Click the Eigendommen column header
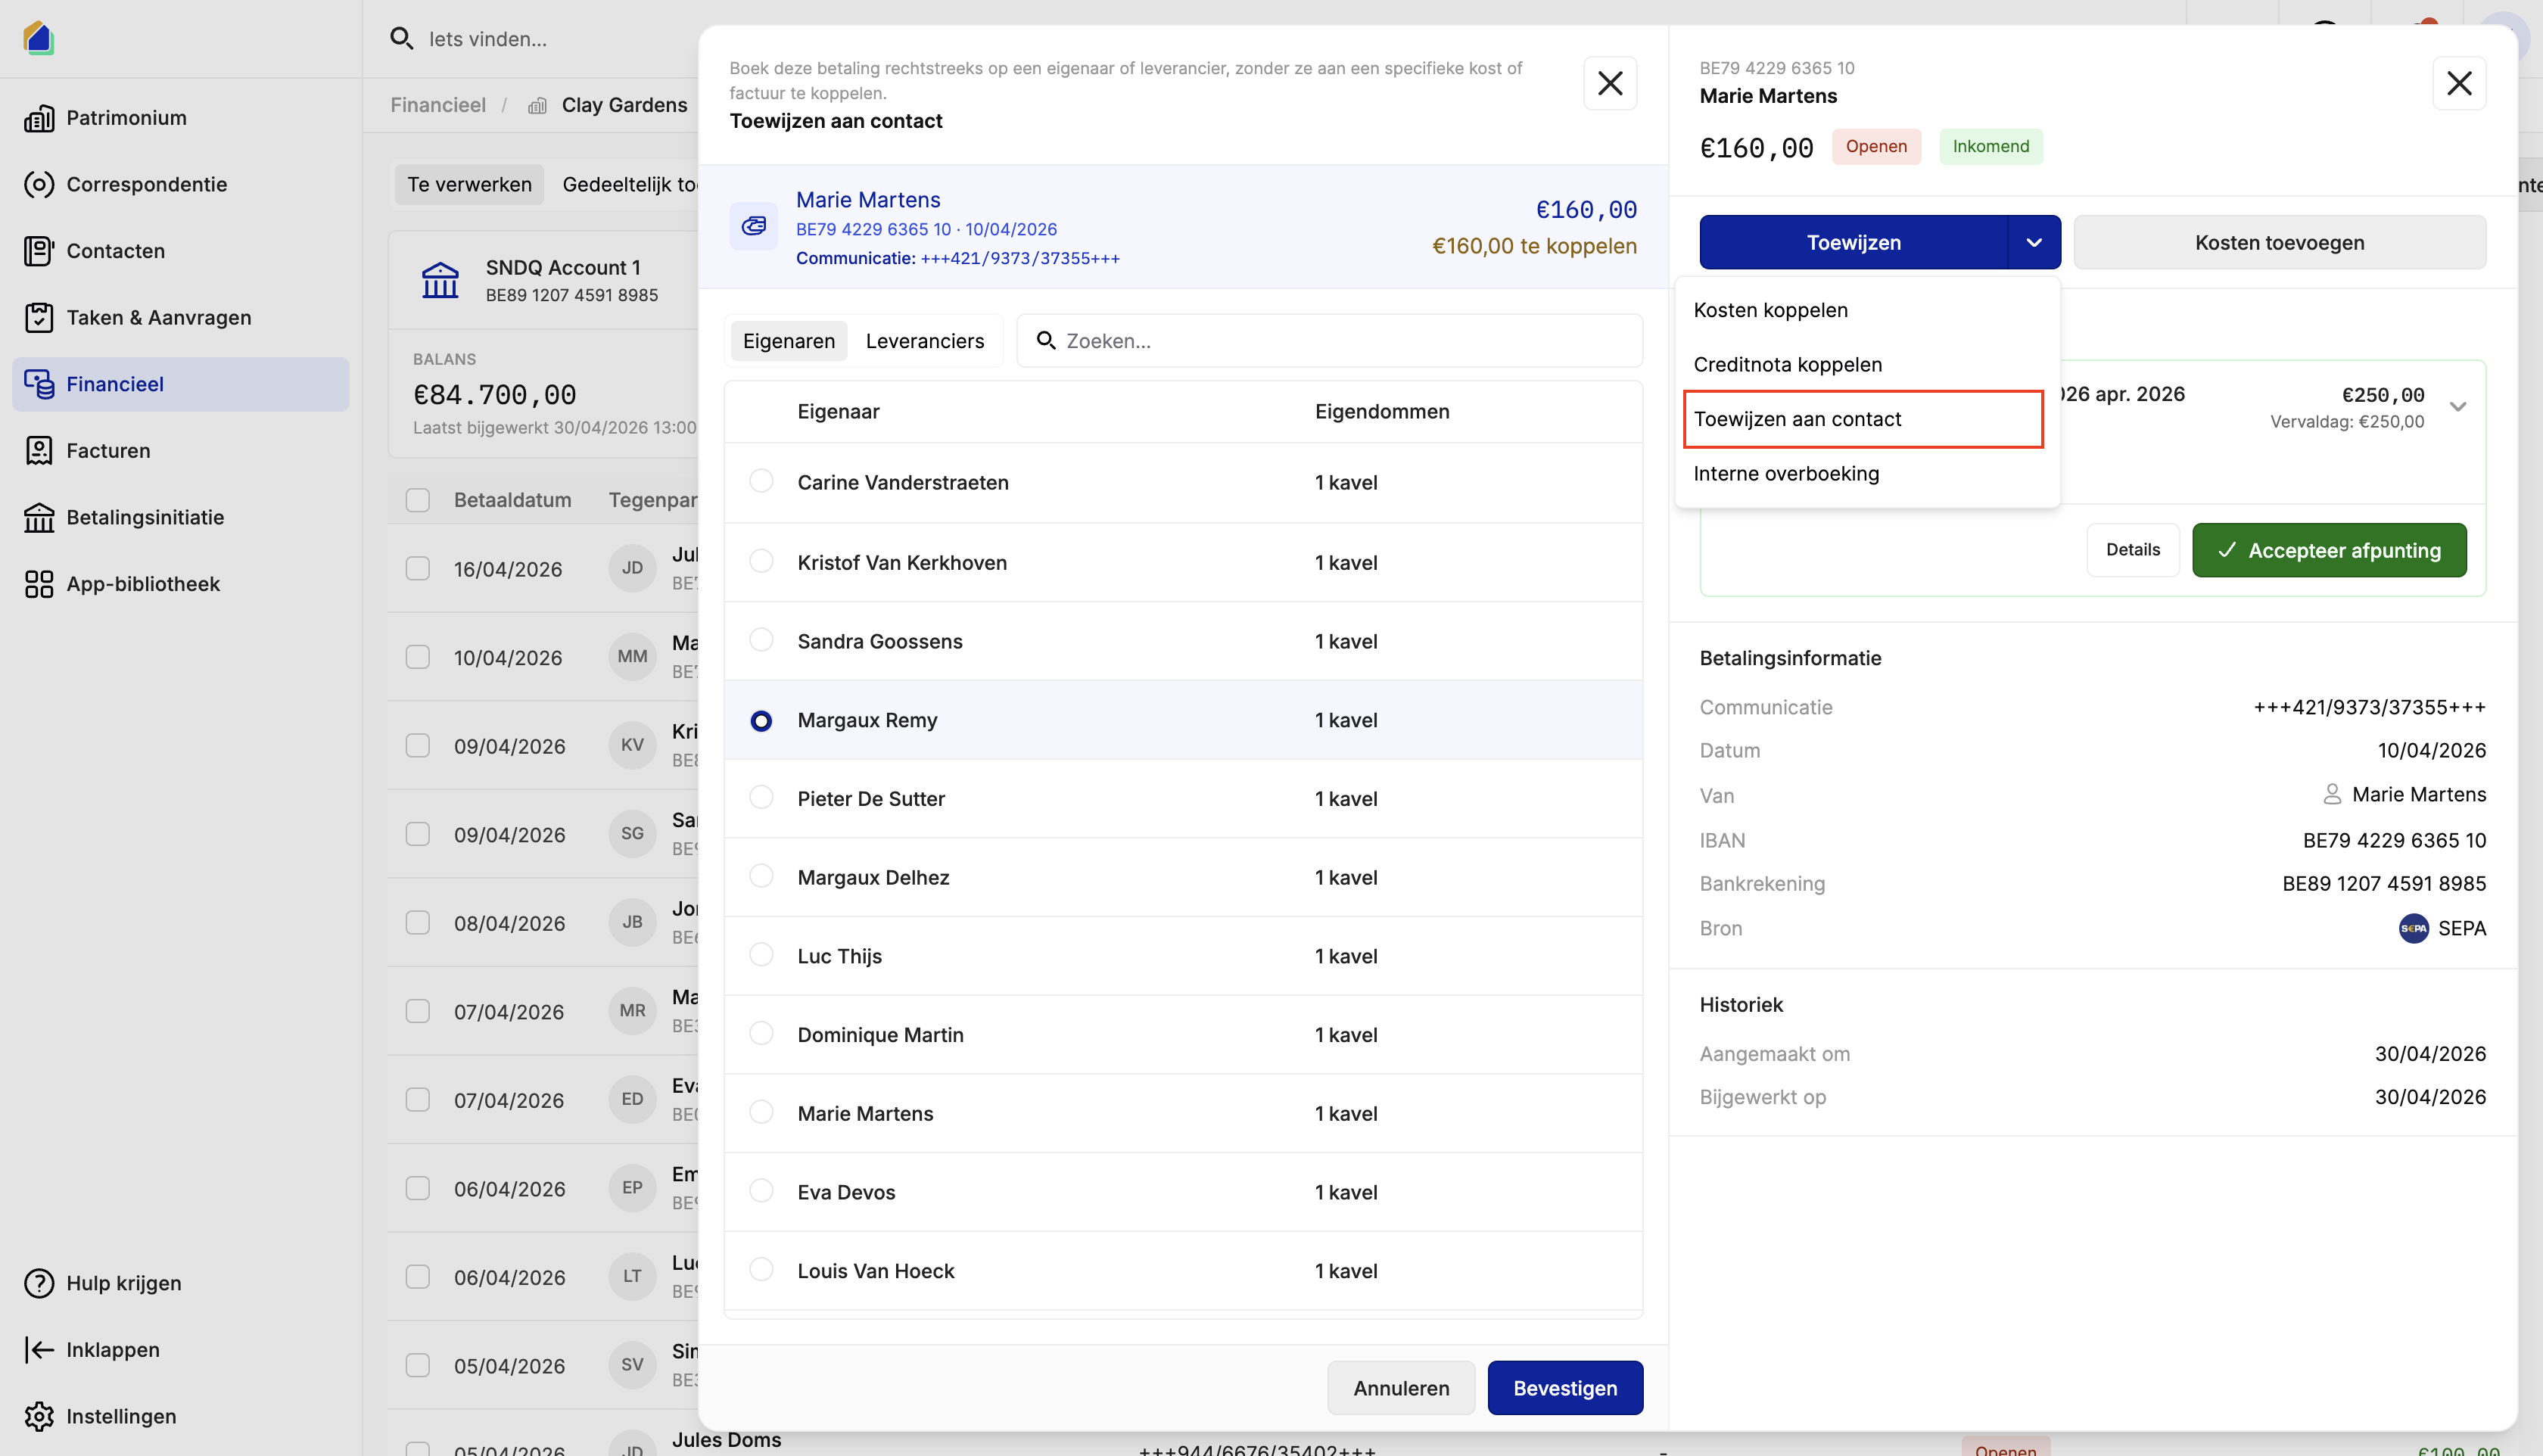2543x1456 pixels. point(1382,412)
